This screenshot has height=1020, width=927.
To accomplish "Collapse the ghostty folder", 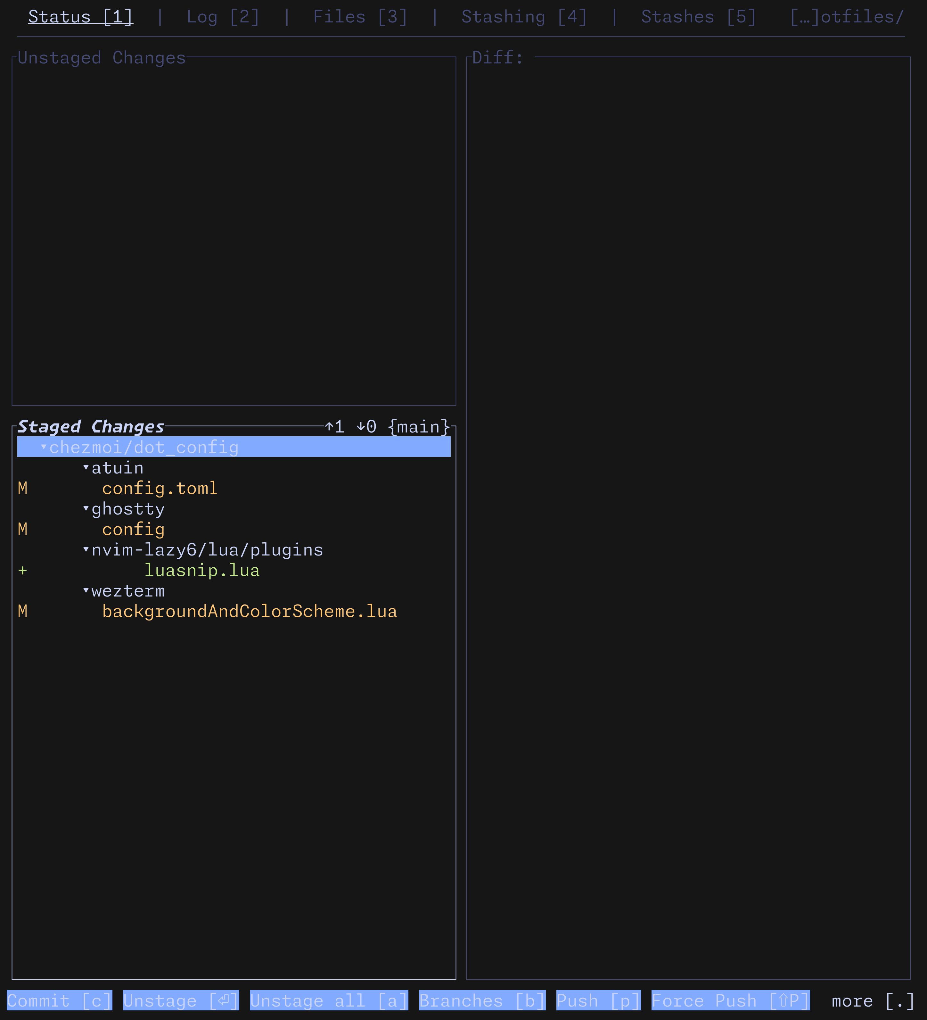I will click(86, 508).
